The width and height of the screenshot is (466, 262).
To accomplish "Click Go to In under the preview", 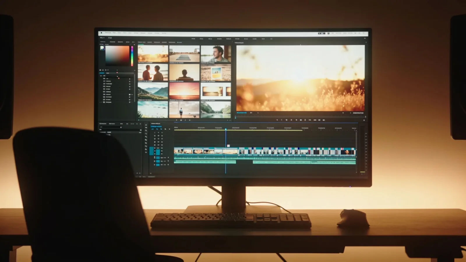I will (x=291, y=120).
